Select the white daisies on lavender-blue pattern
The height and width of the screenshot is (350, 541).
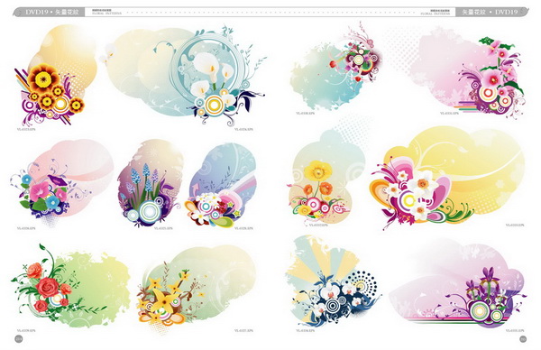coord(221,185)
